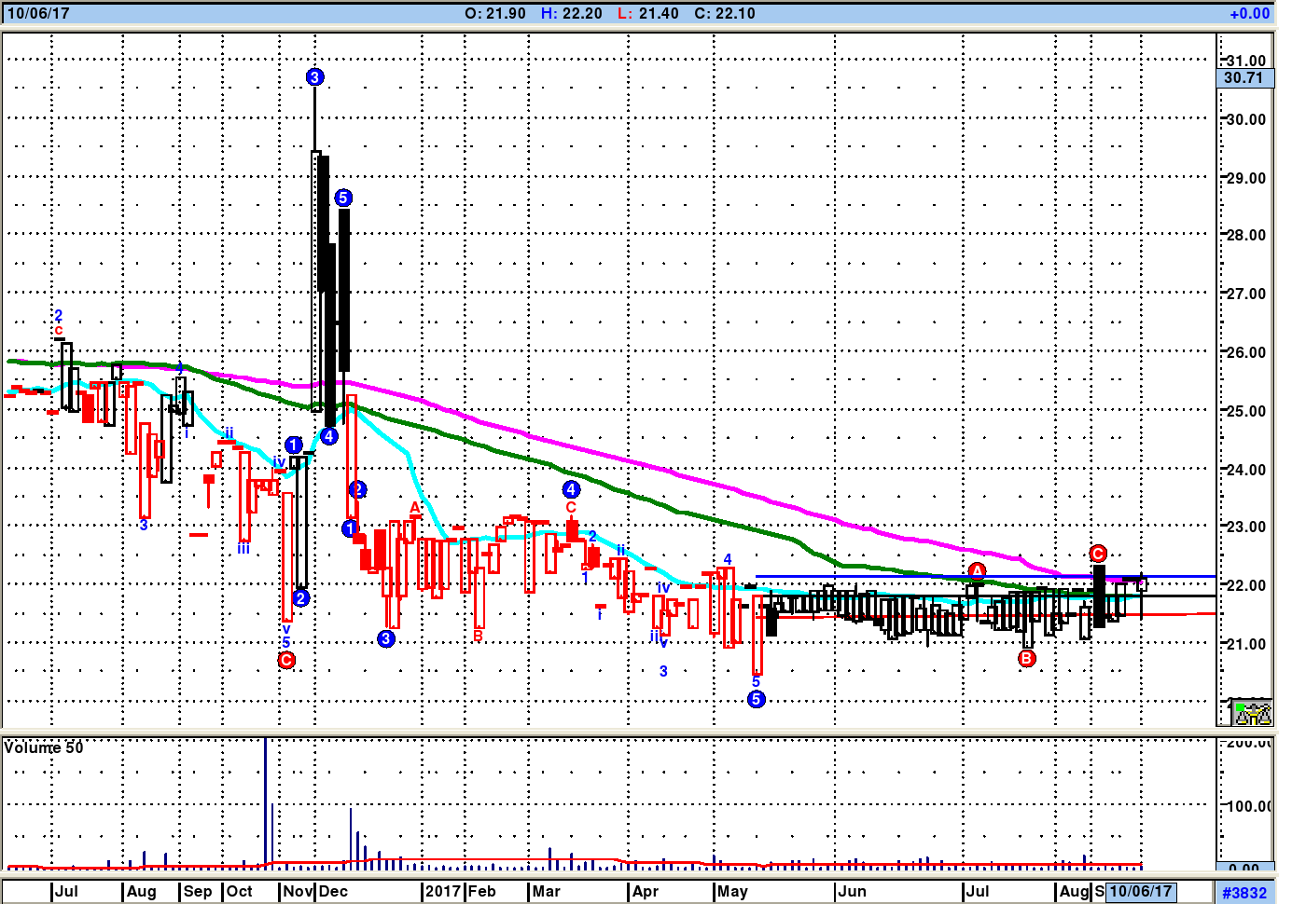This screenshot has height=904, width=1306.
Task: Click the +0.00 change value in the header
Action: pos(1249,14)
